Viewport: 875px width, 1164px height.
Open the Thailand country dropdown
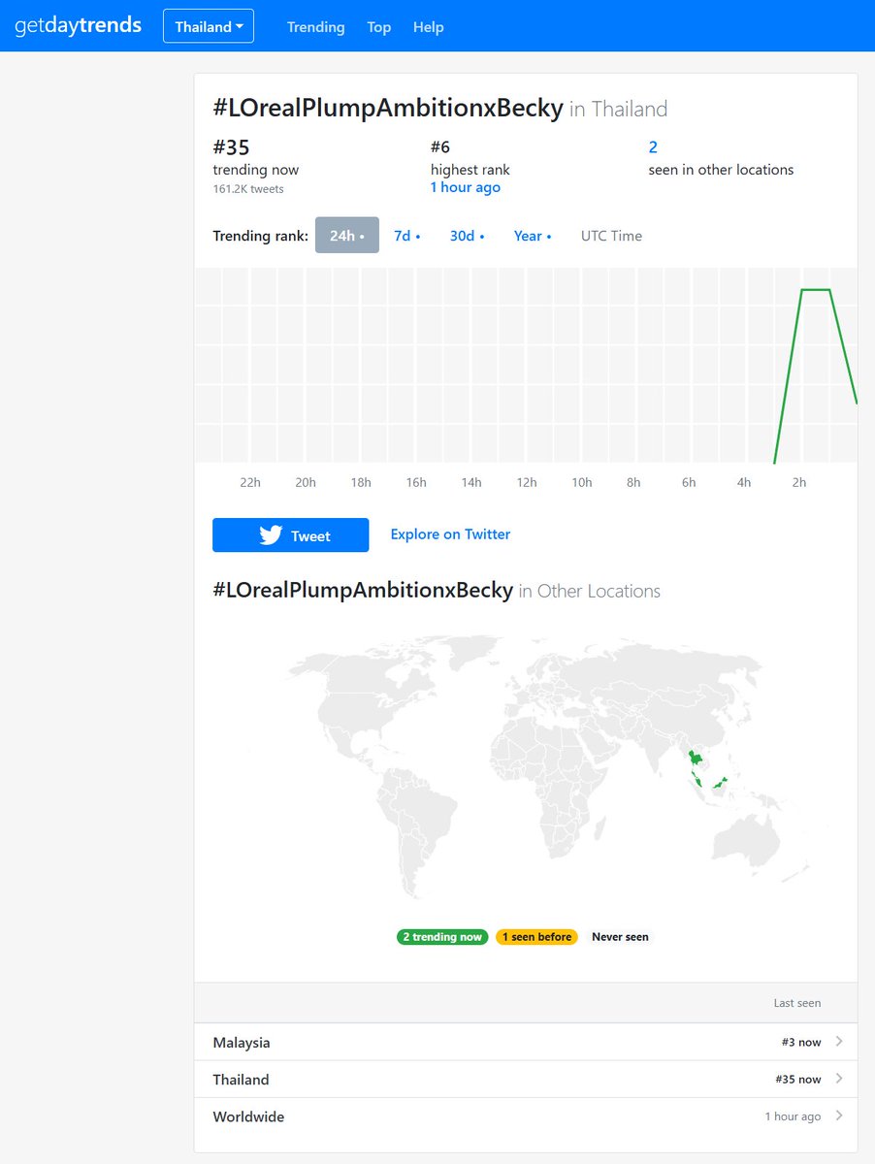209,27
